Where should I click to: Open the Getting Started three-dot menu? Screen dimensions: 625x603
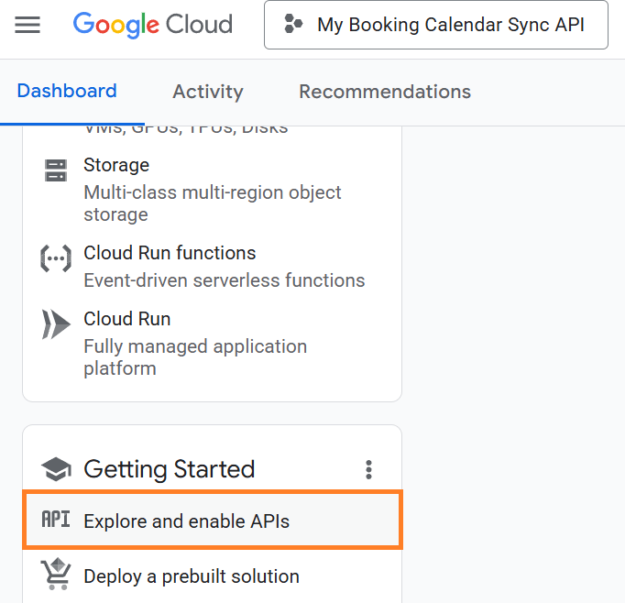point(368,470)
